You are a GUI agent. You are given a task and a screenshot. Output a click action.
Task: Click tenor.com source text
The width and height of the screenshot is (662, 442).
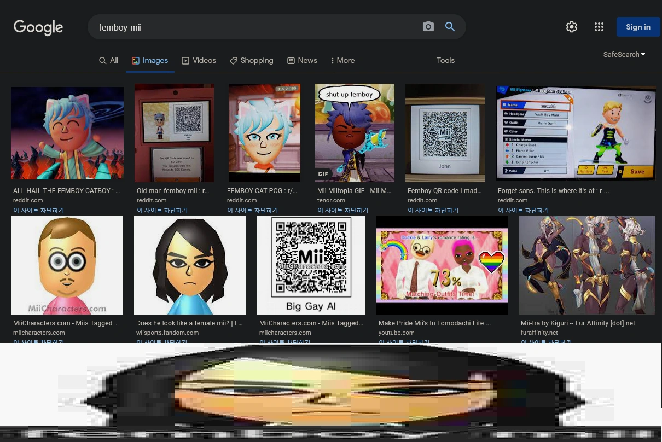point(331,200)
